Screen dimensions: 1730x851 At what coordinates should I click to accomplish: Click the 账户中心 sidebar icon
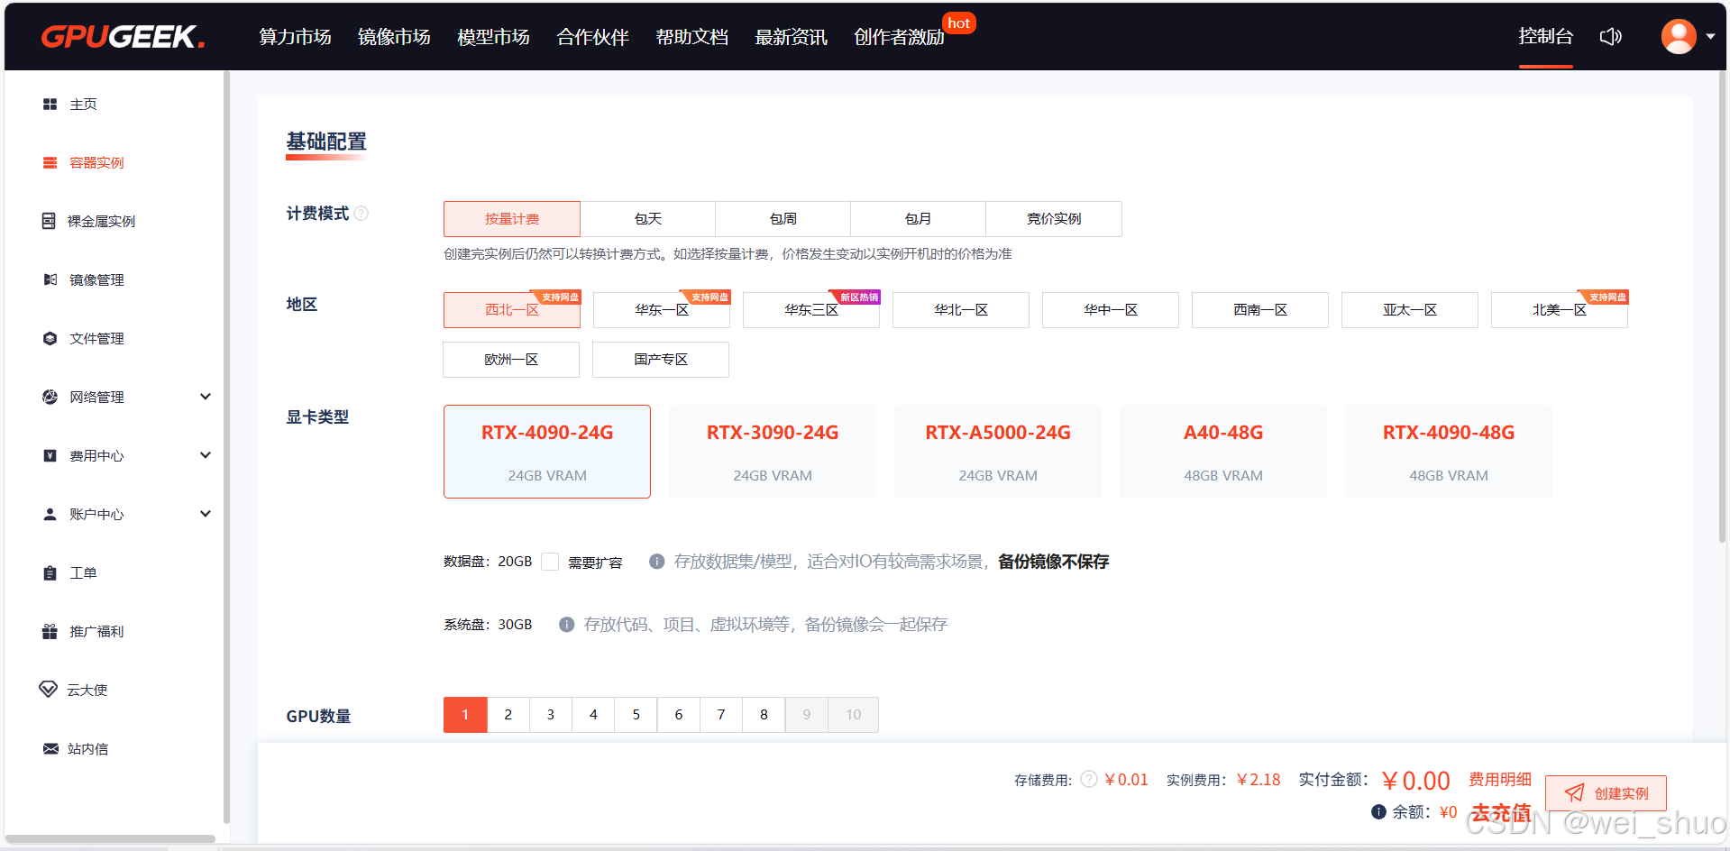click(50, 515)
